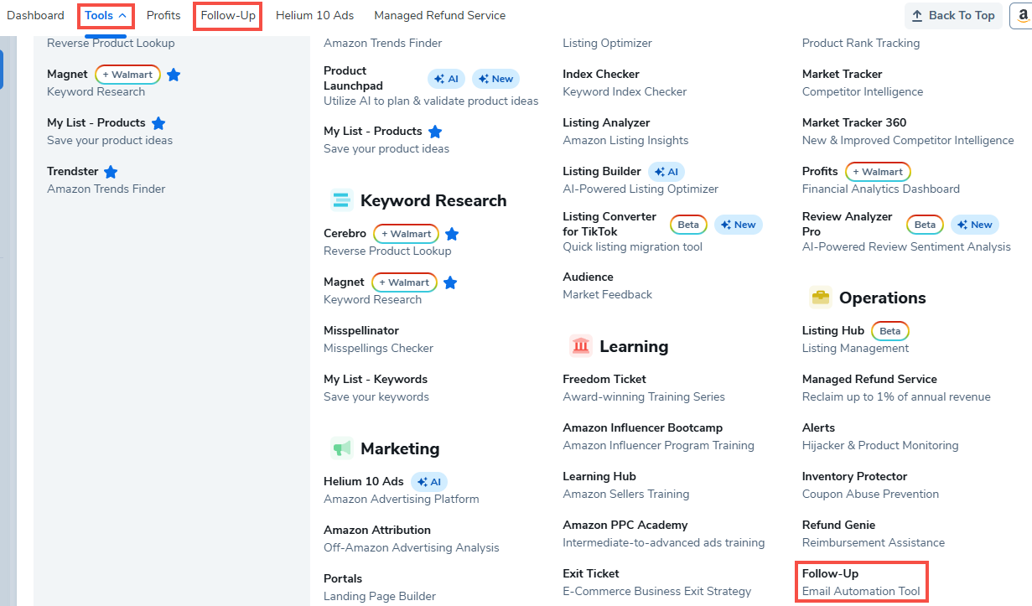Click the AI badge next to Product Launchpad
The height and width of the screenshot is (606, 1032).
point(447,79)
